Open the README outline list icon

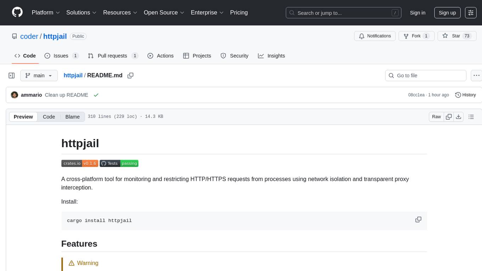[471, 117]
